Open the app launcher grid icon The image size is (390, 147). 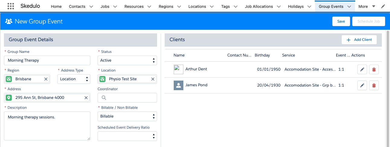click(x=11, y=6)
